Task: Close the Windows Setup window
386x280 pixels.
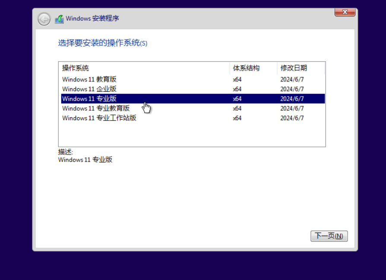Action: click(345, 12)
